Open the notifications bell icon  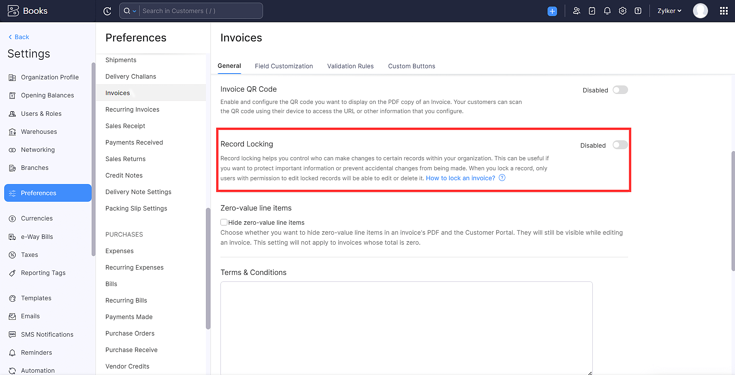coord(607,11)
